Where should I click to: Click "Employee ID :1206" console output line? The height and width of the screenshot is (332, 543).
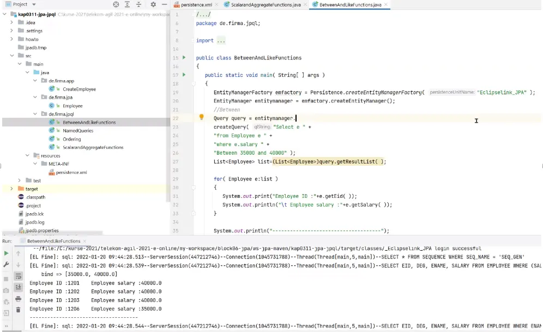(x=55, y=309)
